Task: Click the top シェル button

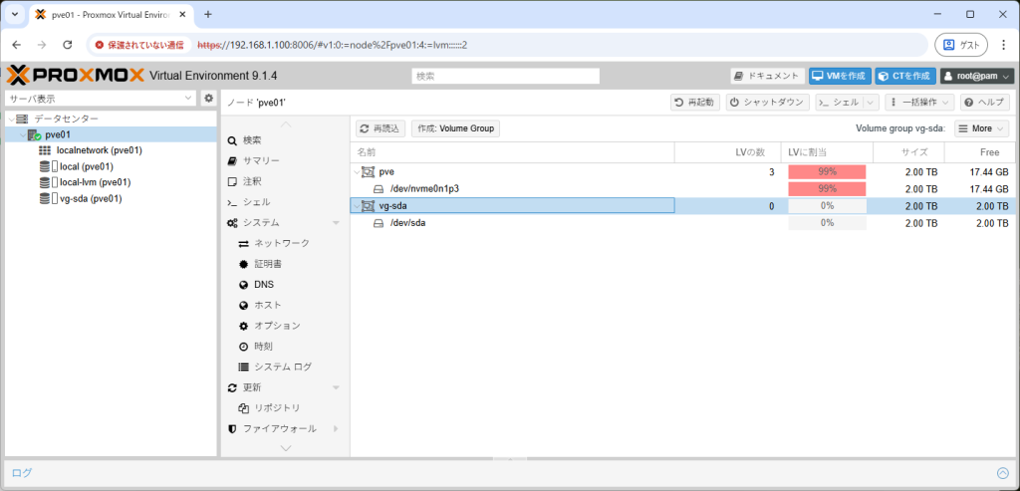Action: [839, 103]
